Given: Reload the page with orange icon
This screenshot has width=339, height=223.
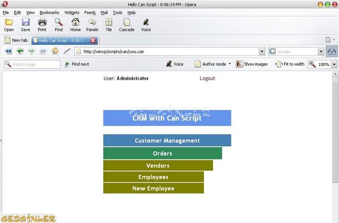Looking at the screenshot, I should coord(55,51).
